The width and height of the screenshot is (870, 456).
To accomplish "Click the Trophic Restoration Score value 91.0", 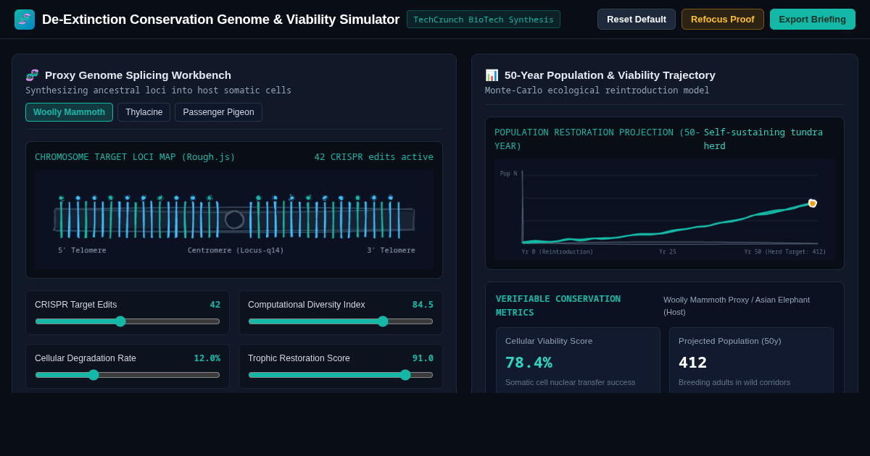I will pos(423,358).
